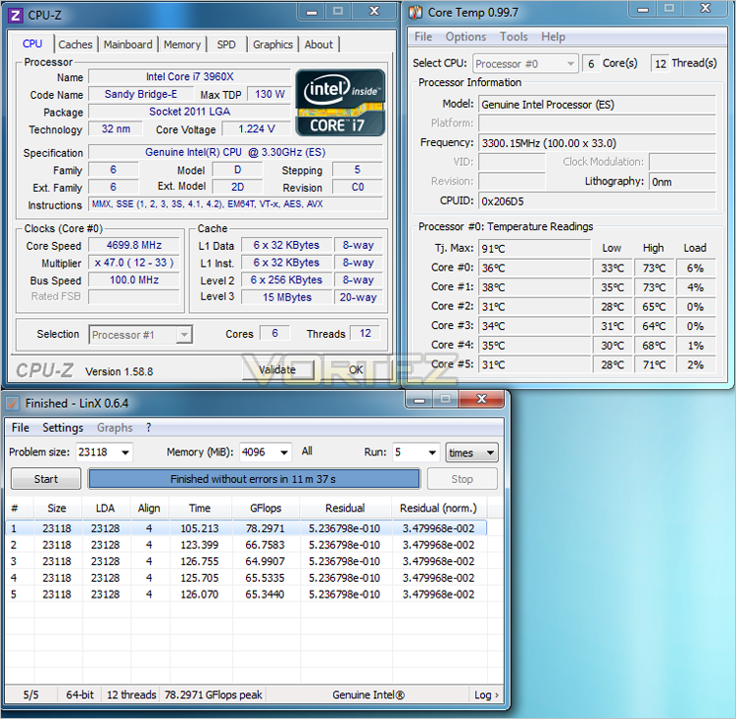Close the LinX window
This screenshot has height=719, width=736.
[481, 399]
